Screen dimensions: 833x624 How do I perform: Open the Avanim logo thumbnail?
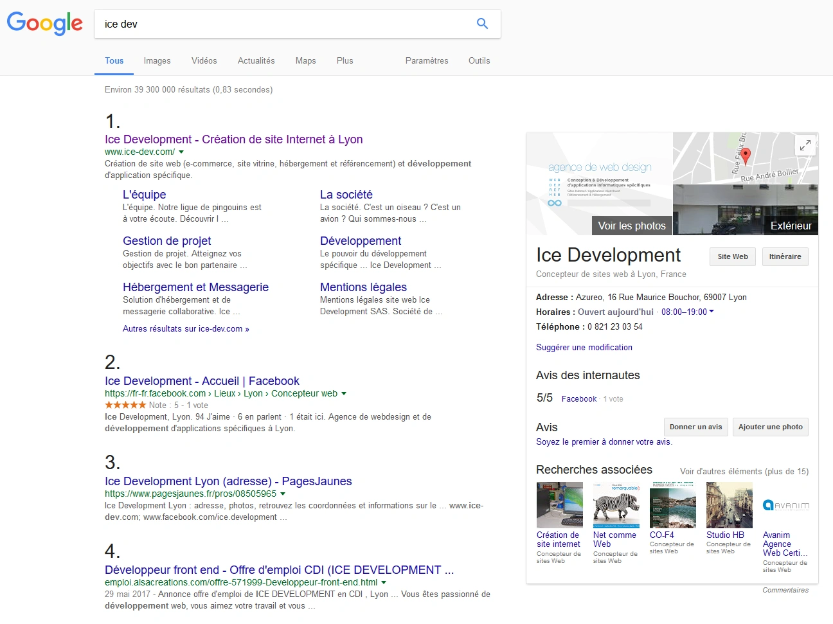pyautogui.click(x=786, y=505)
